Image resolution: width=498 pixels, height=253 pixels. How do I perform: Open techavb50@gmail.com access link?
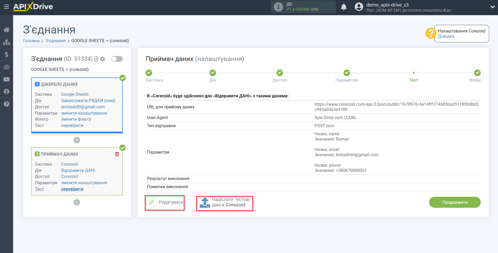83,107
